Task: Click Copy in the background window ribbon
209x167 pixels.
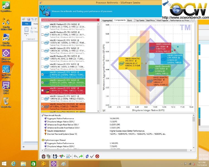Action: [x=34, y=32]
